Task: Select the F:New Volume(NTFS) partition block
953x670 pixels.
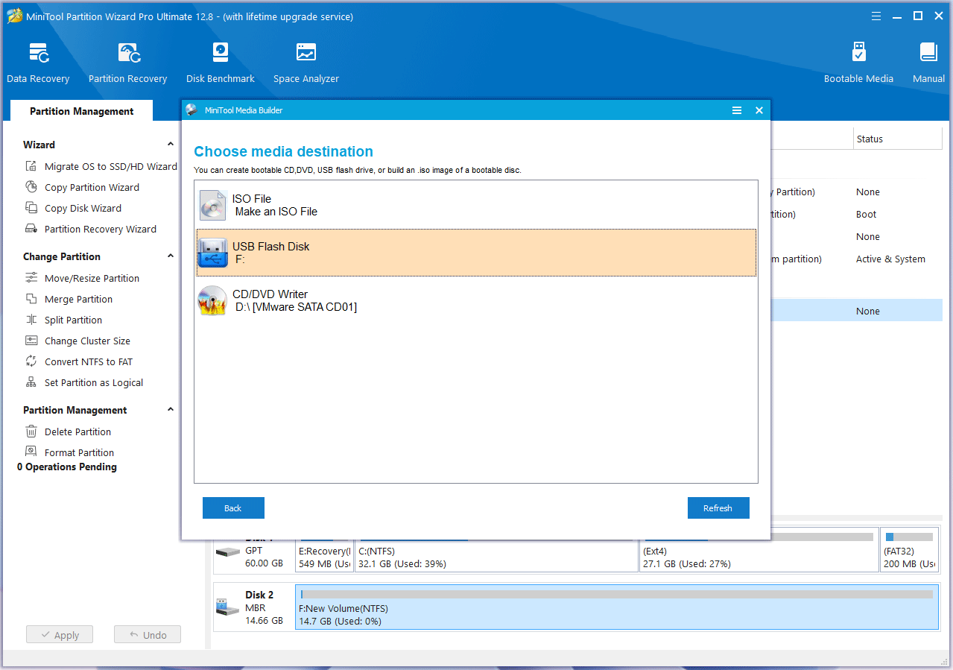Action: click(x=617, y=607)
